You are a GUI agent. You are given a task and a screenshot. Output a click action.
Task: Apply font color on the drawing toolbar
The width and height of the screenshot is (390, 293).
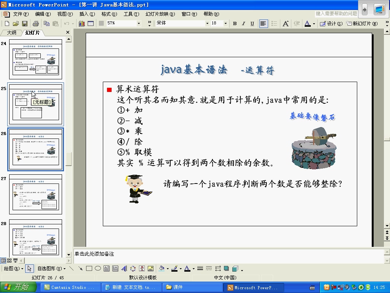[x=187, y=268]
